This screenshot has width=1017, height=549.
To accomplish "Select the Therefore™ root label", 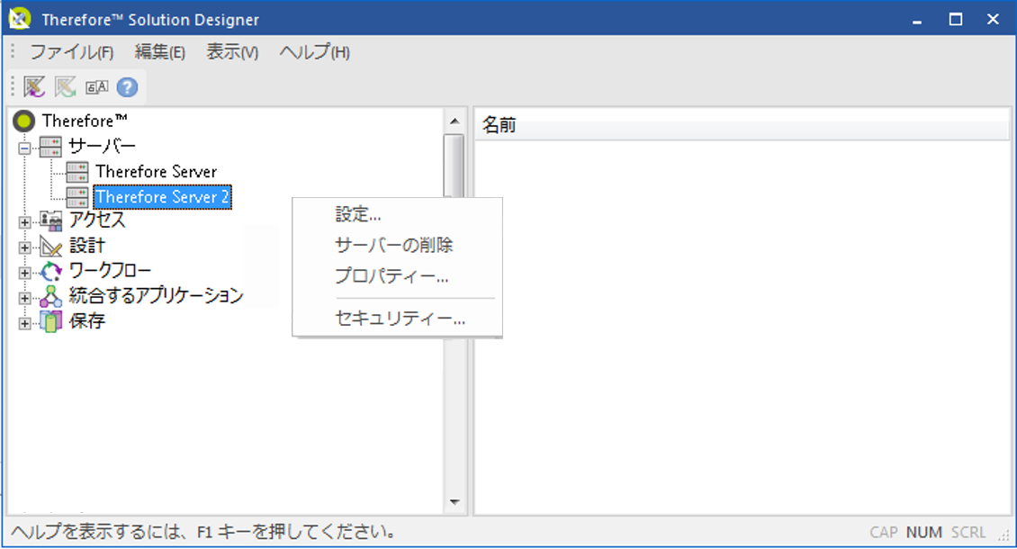I will (85, 121).
